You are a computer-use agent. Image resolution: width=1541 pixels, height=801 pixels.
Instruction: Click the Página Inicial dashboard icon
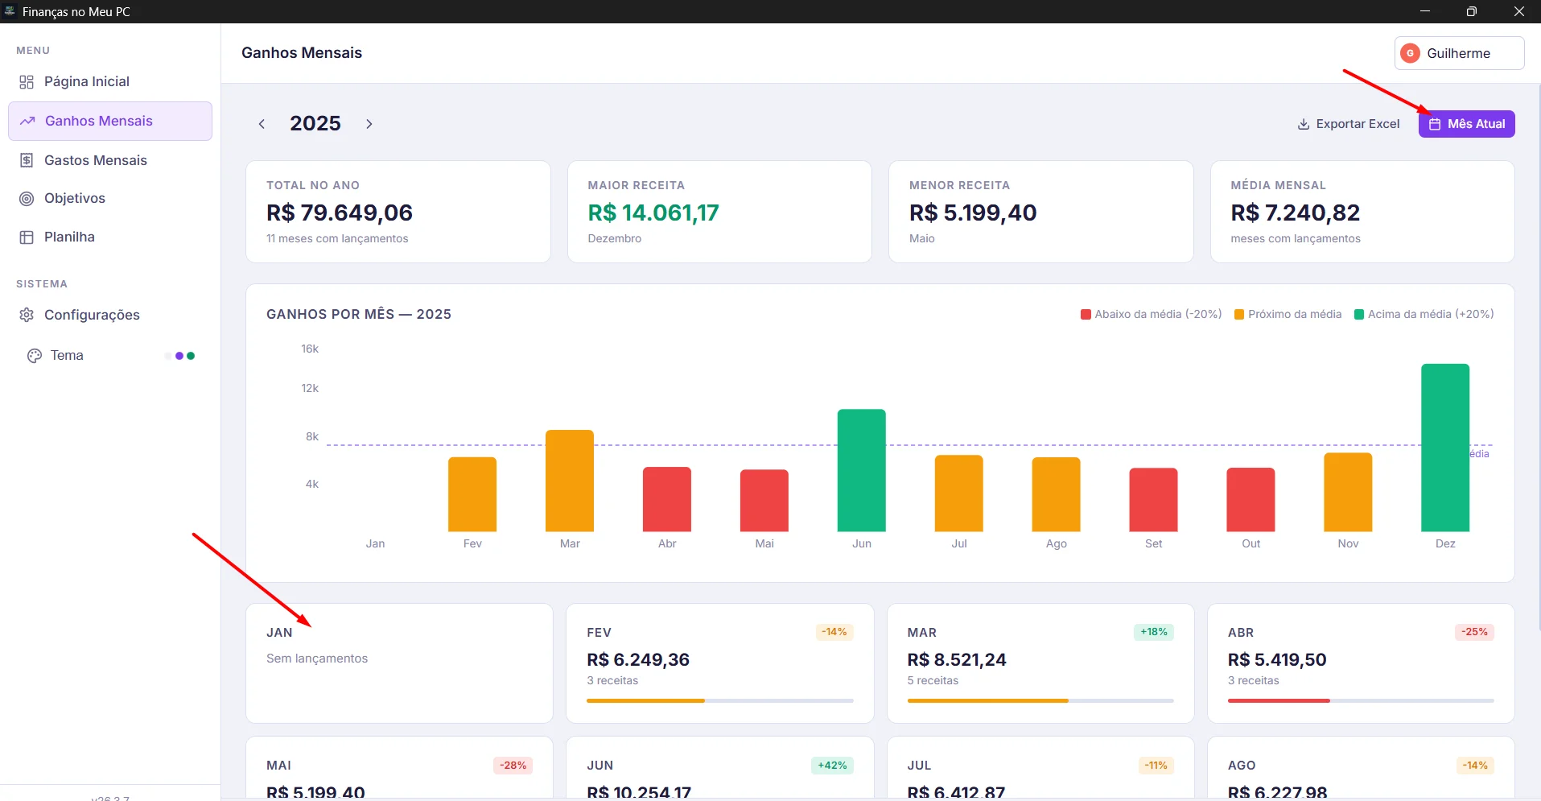[x=27, y=82]
